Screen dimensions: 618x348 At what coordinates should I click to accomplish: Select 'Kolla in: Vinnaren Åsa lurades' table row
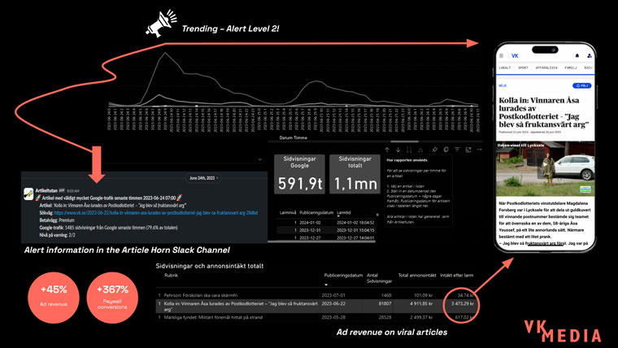316,307
